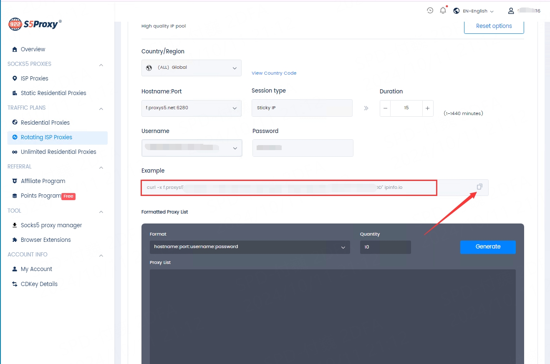Screen dimensions: 550x364
Task: Click the Reset options button
Action: coord(494,26)
